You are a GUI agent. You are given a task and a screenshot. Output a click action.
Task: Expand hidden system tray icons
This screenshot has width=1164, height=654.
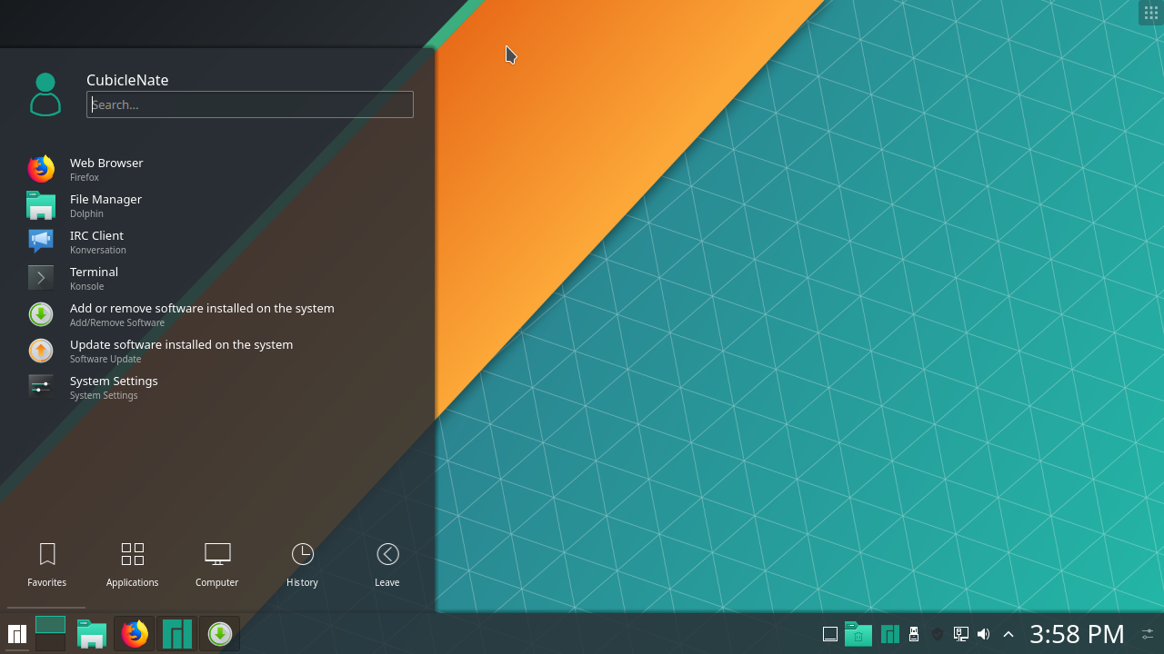[x=1008, y=634]
